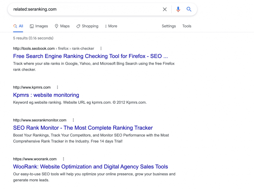Click the https://www.woorank.com URL text
254x189 pixels.
point(35,159)
